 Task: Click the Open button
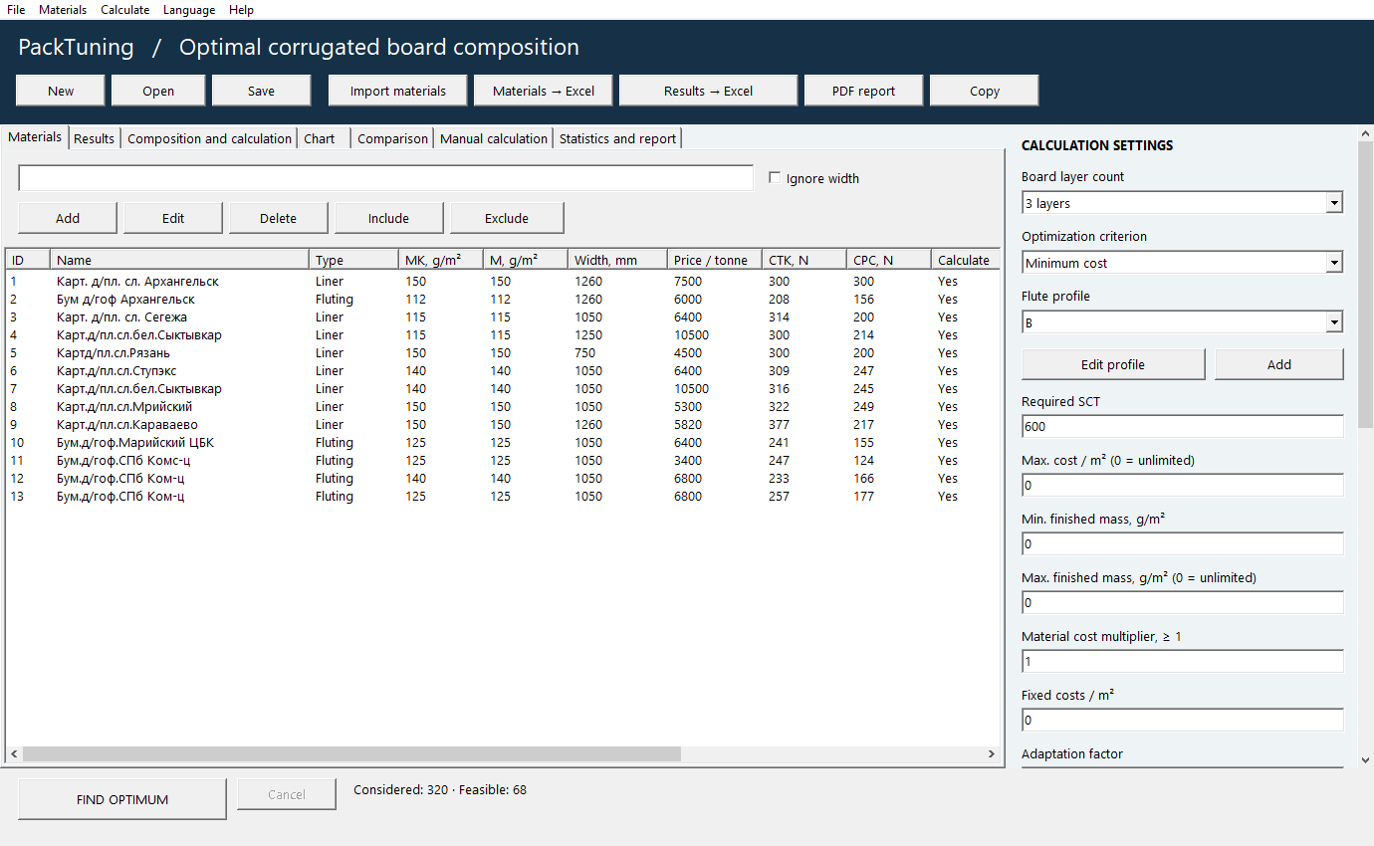[x=158, y=91]
